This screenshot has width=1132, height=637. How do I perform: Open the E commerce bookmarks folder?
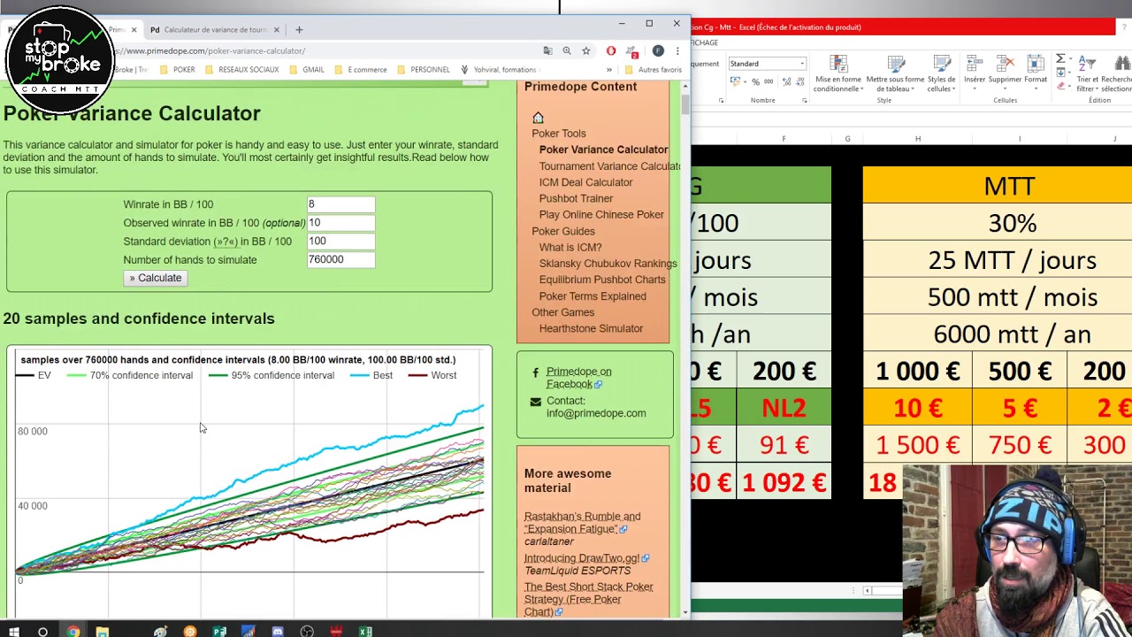(361, 69)
